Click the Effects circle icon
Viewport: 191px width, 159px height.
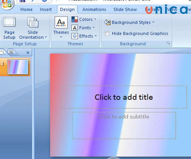tap(74, 36)
